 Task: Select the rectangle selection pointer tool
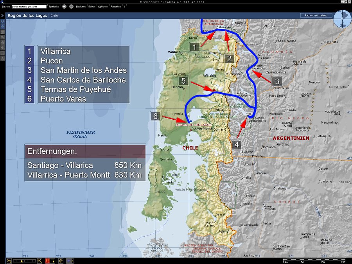(53, 260)
